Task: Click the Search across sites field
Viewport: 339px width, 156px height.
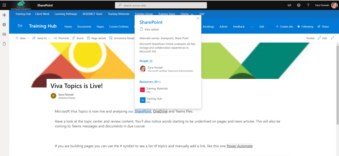Action: pos(161,5)
